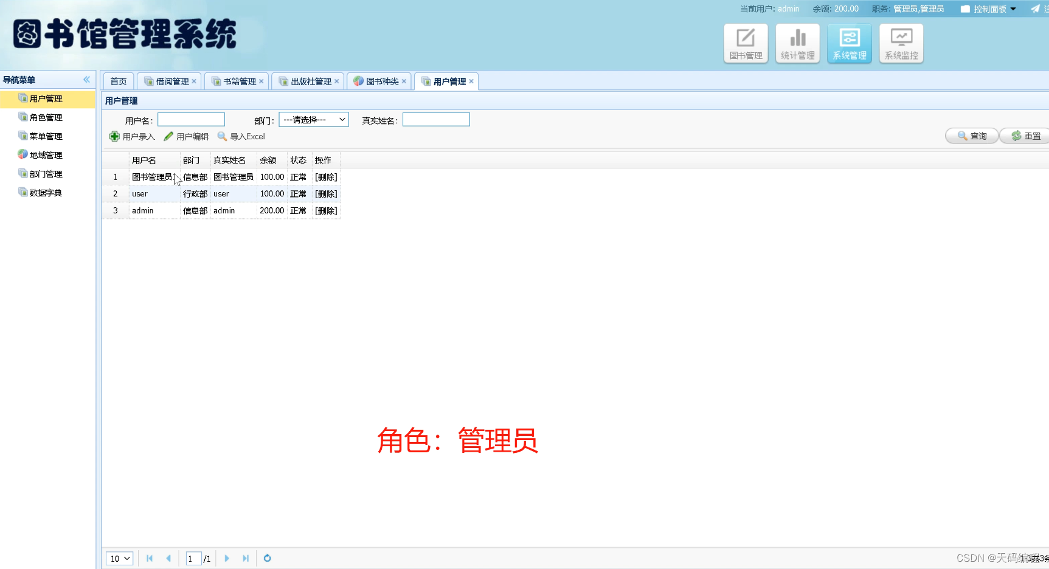Image resolution: width=1049 pixels, height=569 pixels.
Task: Go to last page of table
Action: pos(246,558)
